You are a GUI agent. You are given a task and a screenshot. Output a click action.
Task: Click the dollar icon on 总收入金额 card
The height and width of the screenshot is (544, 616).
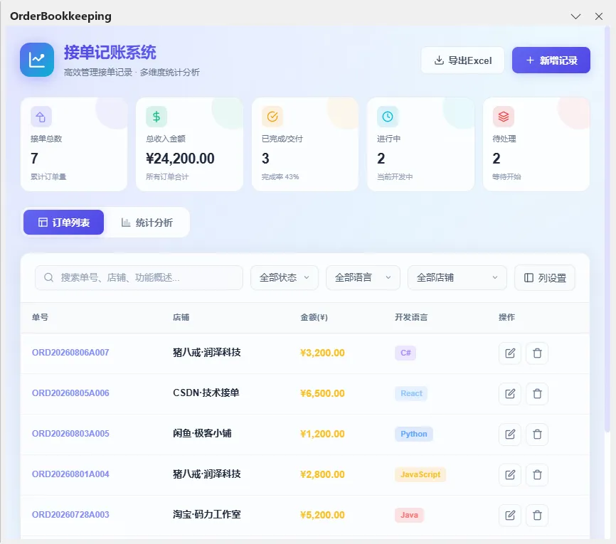[156, 117]
